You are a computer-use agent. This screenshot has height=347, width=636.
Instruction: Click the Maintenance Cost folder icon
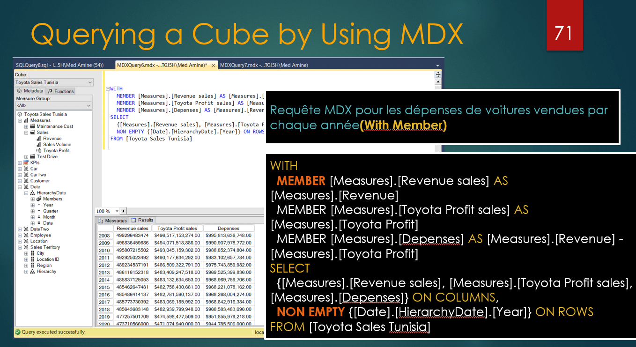(x=32, y=126)
